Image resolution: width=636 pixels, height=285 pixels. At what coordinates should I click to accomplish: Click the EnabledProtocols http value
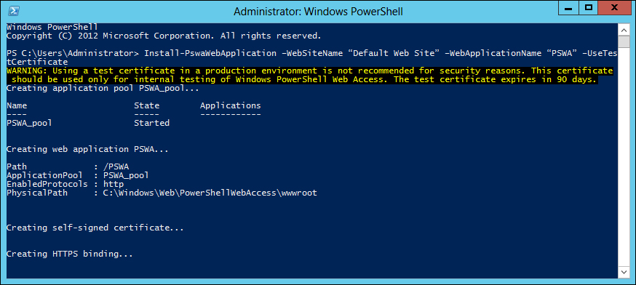click(x=114, y=184)
